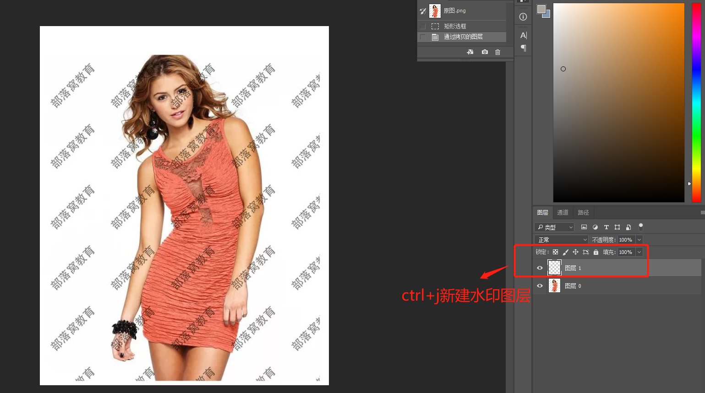Click the lock image pixels brush icon

[x=565, y=252]
